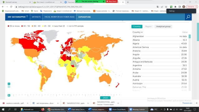
Task: Select the 2022 marker on the timeline
Action: click(105, 98)
